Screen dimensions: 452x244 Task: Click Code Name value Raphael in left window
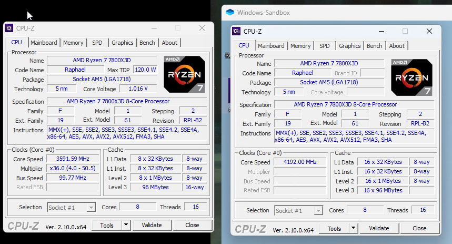(75, 70)
